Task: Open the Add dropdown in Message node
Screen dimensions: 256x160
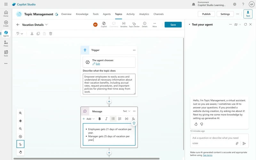Action: (89, 119)
